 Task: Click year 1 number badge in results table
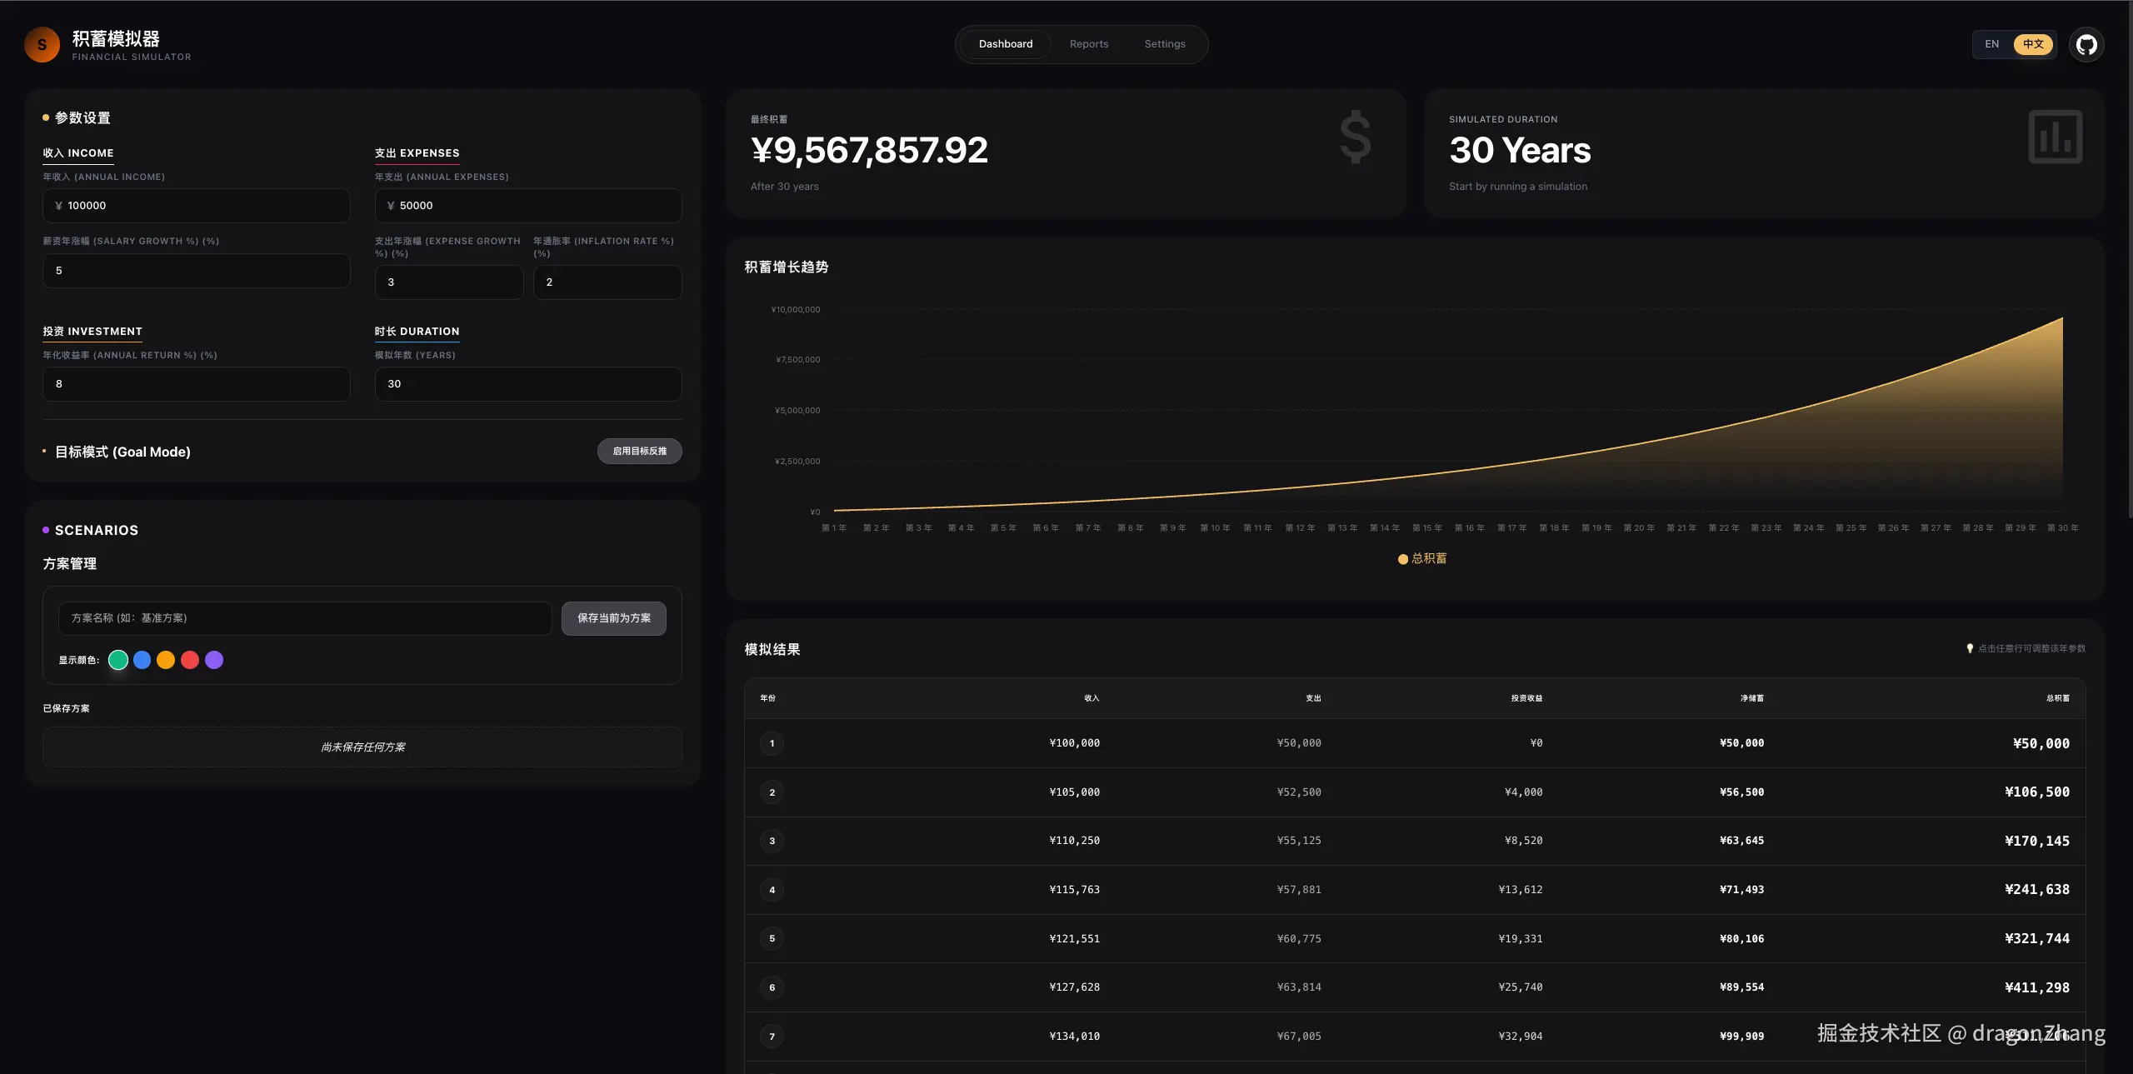point(772,743)
